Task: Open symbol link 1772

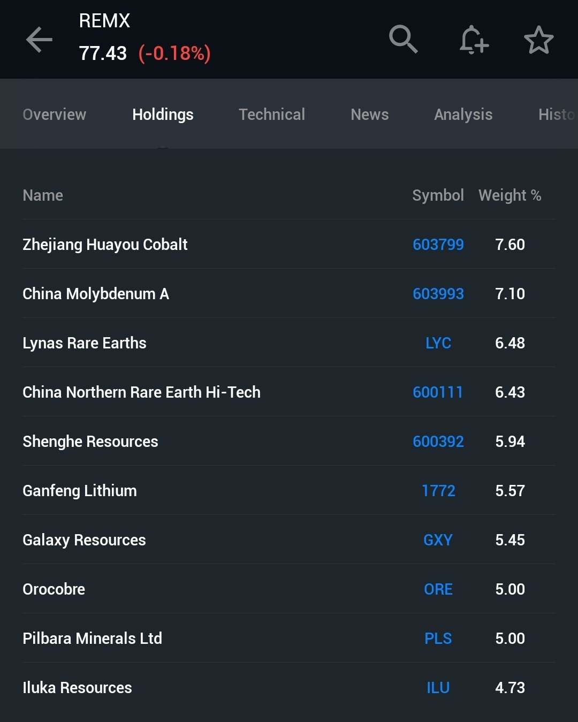Action: click(x=438, y=491)
